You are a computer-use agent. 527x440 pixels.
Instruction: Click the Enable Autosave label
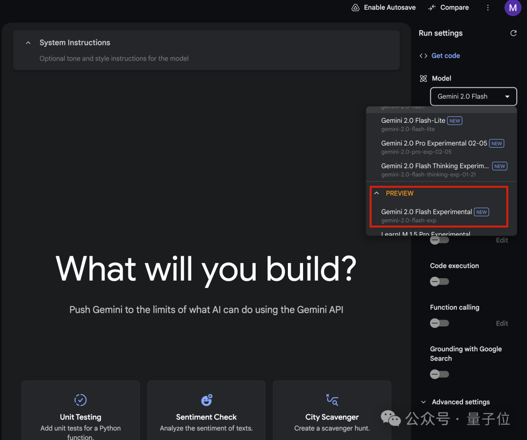pos(390,7)
